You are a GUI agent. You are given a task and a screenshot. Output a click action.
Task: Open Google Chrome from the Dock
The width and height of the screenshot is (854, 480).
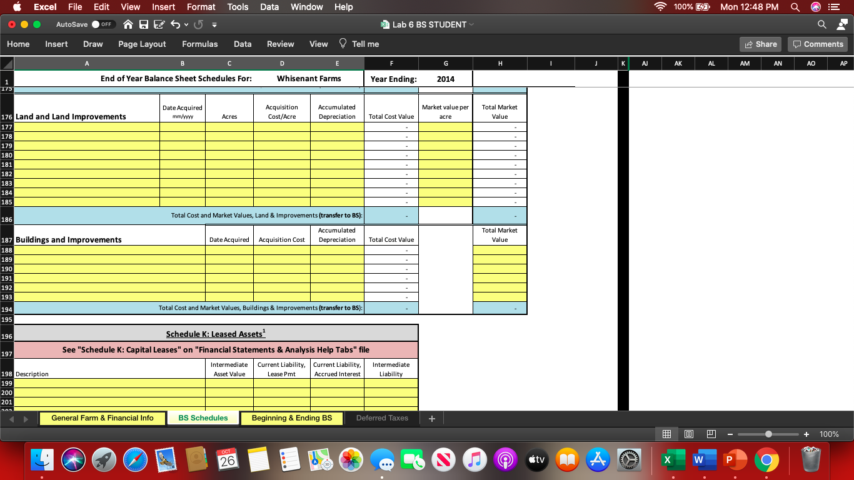[766, 460]
